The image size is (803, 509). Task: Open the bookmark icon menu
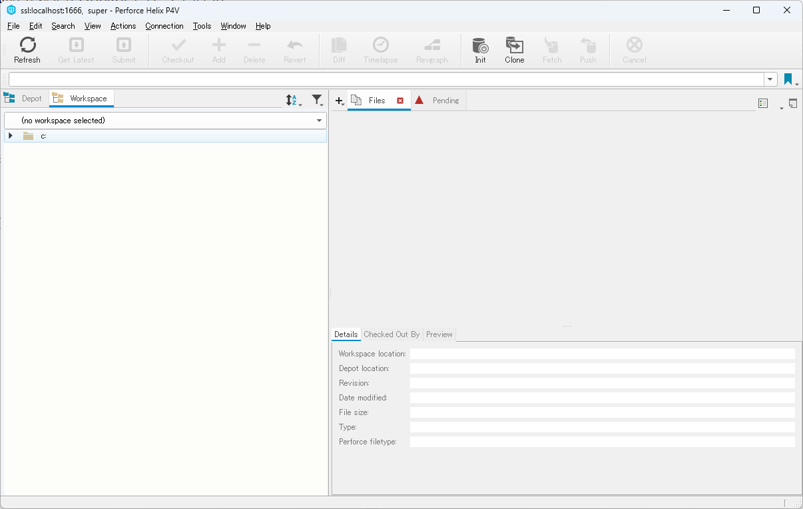pyautogui.click(x=790, y=79)
